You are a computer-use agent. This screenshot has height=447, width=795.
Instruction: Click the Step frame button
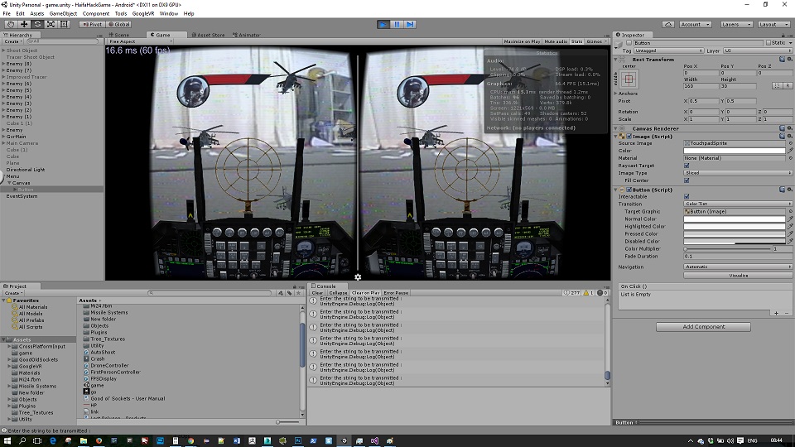(x=412, y=24)
